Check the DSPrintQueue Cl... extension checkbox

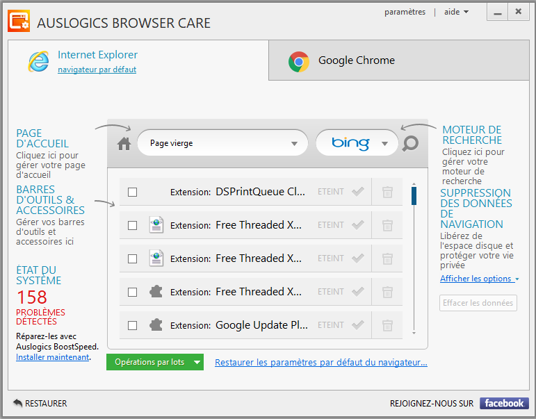click(132, 192)
